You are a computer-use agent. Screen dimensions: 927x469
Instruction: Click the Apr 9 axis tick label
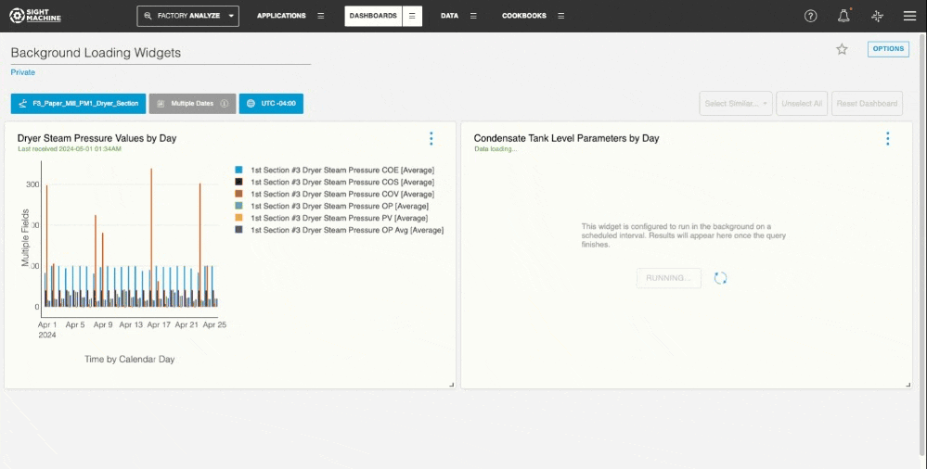103,325
